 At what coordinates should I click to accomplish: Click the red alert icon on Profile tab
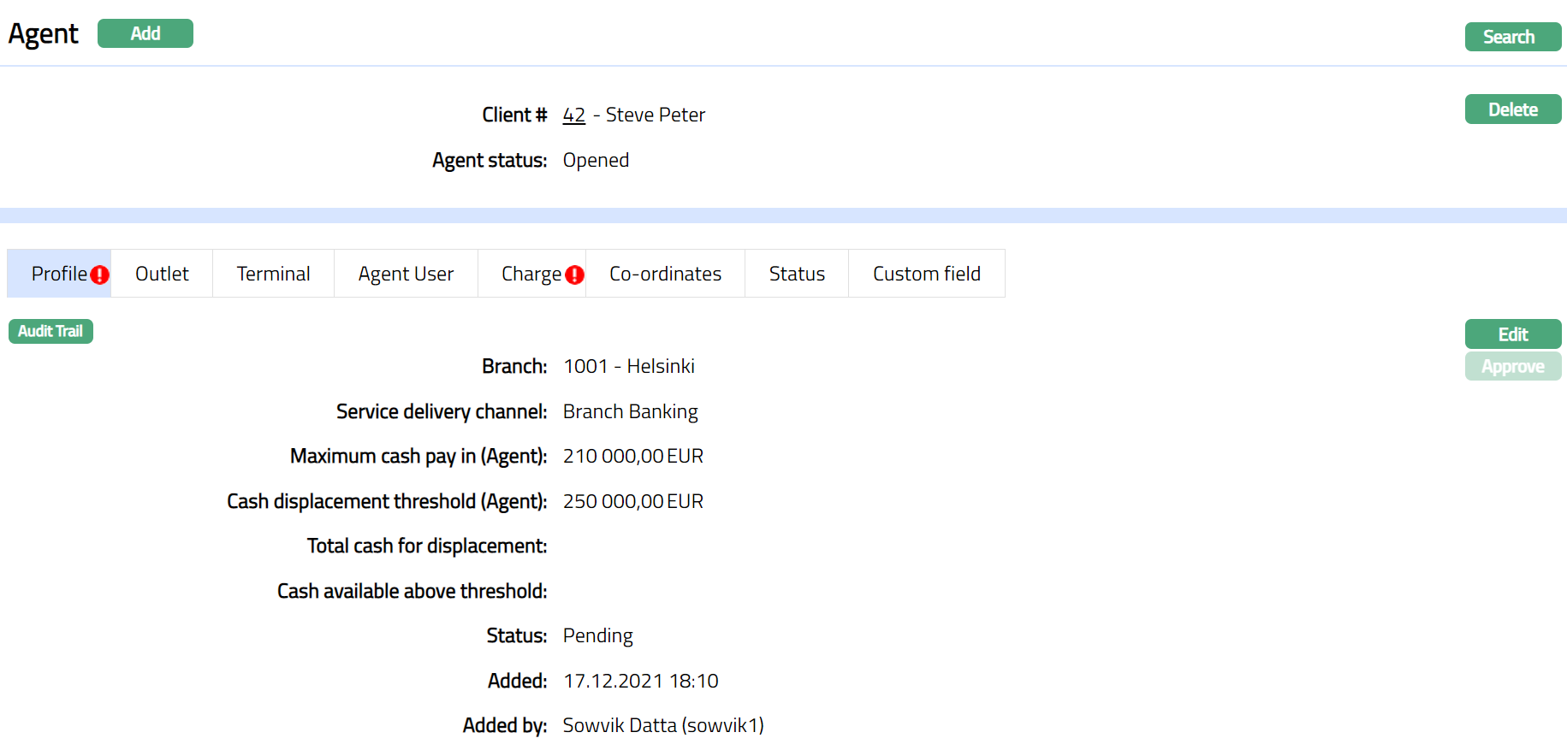click(100, 275)
